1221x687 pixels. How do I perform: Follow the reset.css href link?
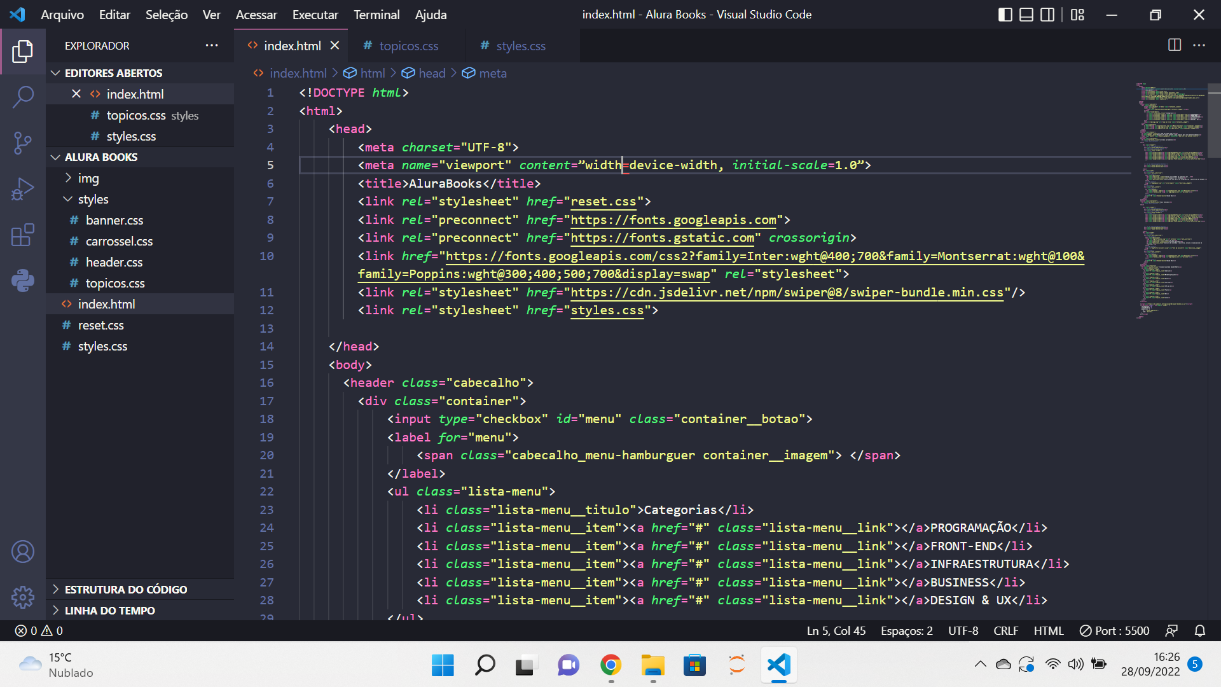[604, 202]
